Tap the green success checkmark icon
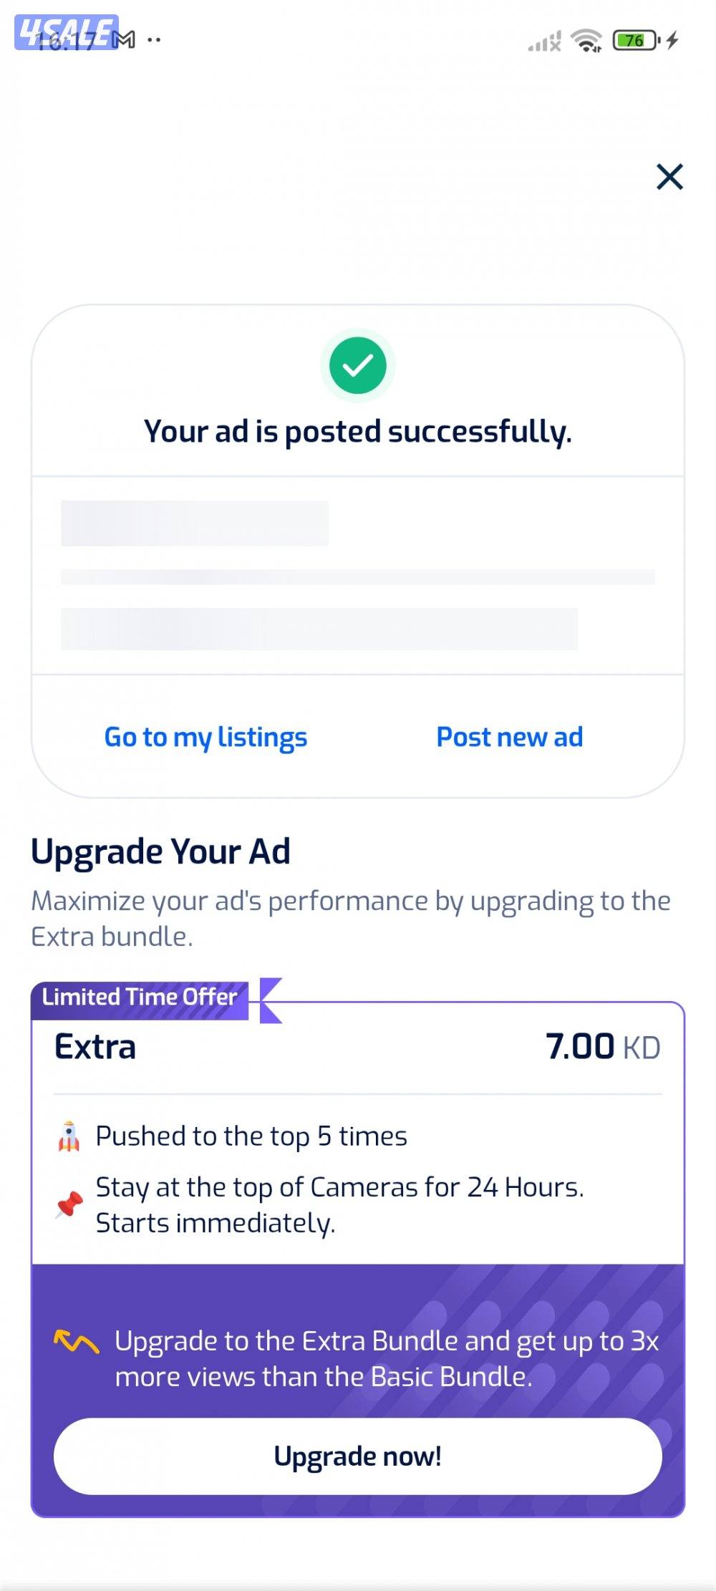 (357, 366)
